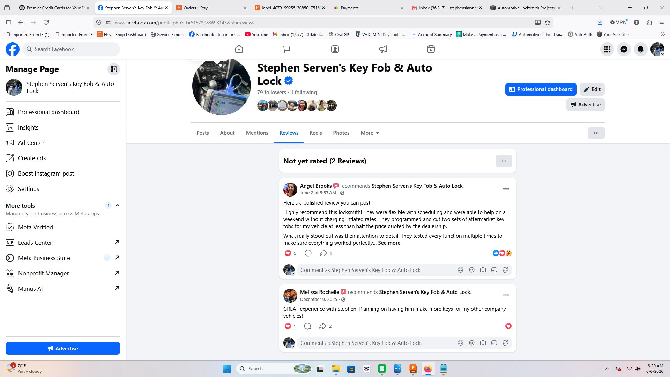Open top nav Professional dashboard chart icon
Viewport: 670px width, 377px height.
[335, 49]
